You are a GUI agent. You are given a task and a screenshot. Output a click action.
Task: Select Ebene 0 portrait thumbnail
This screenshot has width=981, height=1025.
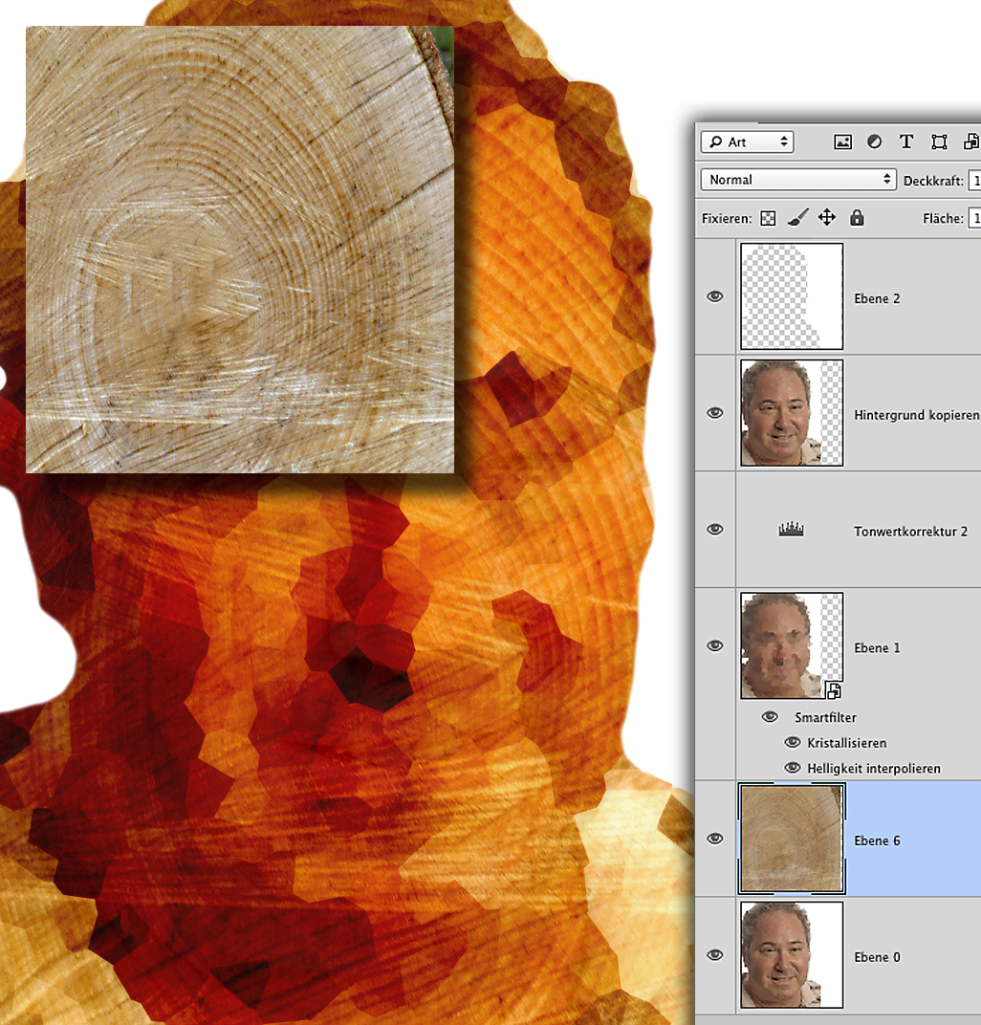792,955
